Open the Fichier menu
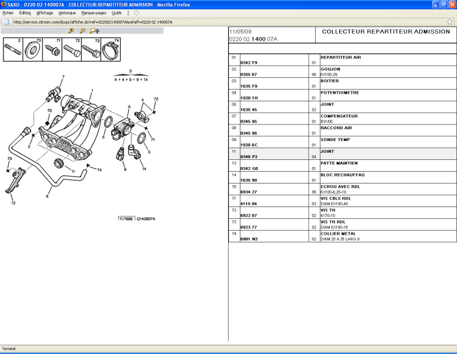The image size is (457, 354). tap(8, 13)
